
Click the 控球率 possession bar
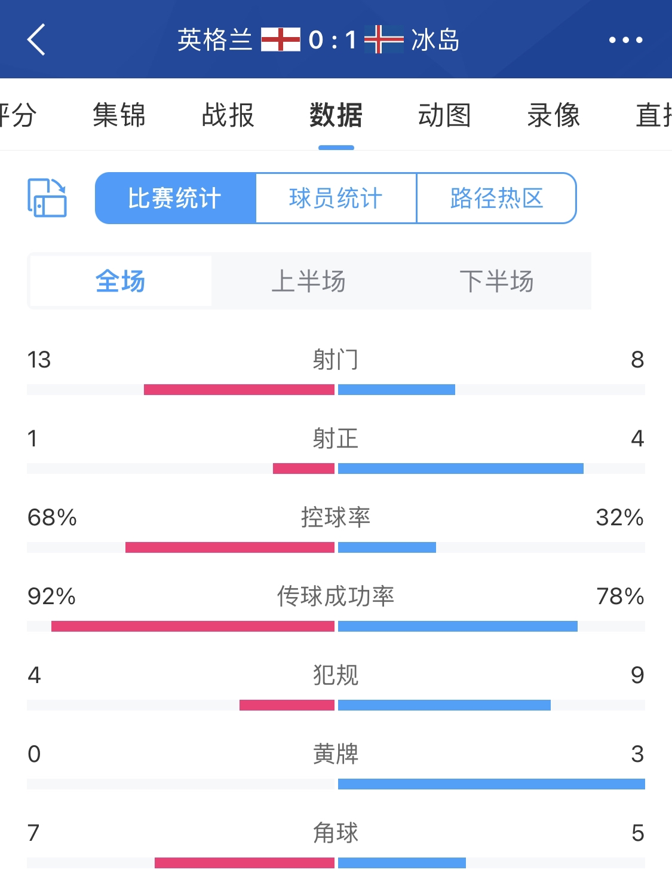(x=336, y=547)
